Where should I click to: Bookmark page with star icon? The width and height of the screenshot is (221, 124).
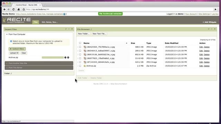[x=24, y=9]
